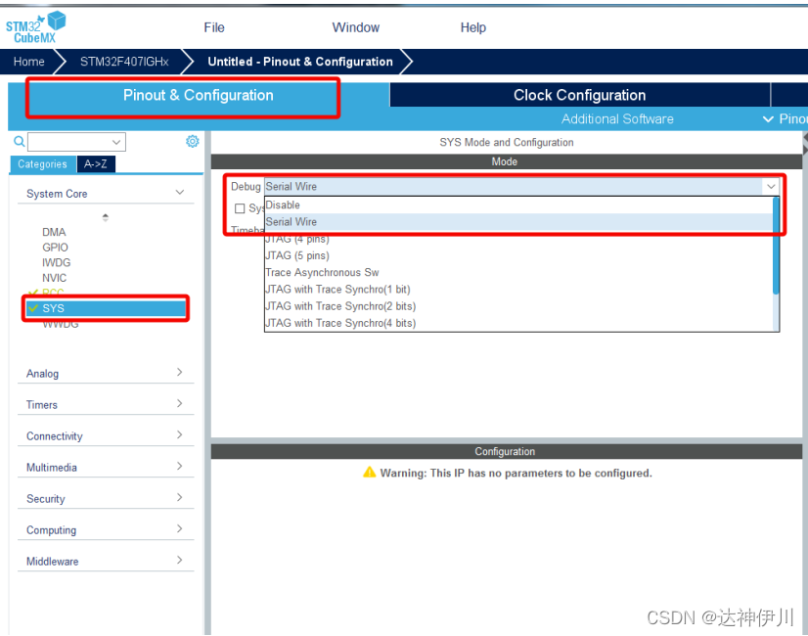Open the Pinout dropdown in the sub-bar

pyautogui.click(x=785, y=119)
